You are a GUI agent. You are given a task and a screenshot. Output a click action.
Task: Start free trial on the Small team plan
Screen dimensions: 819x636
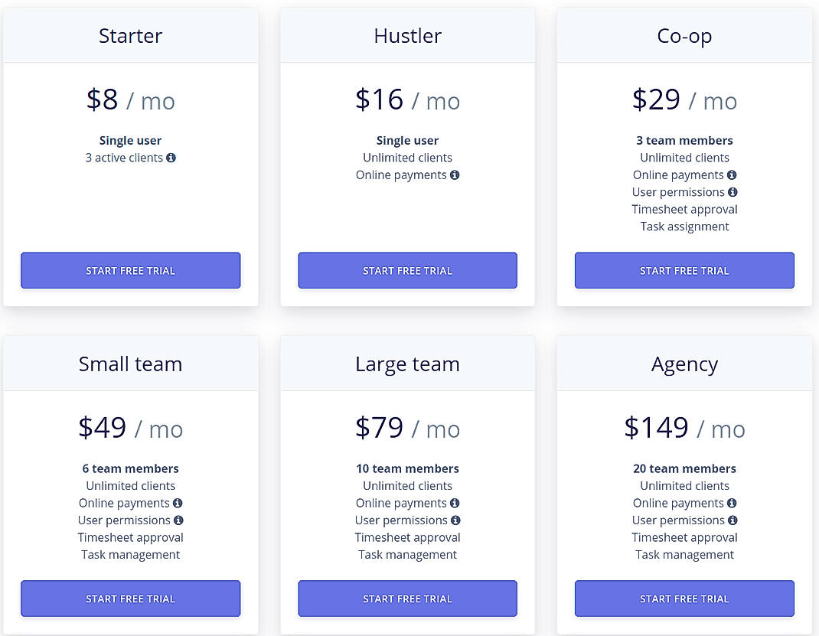click(130, 598)
